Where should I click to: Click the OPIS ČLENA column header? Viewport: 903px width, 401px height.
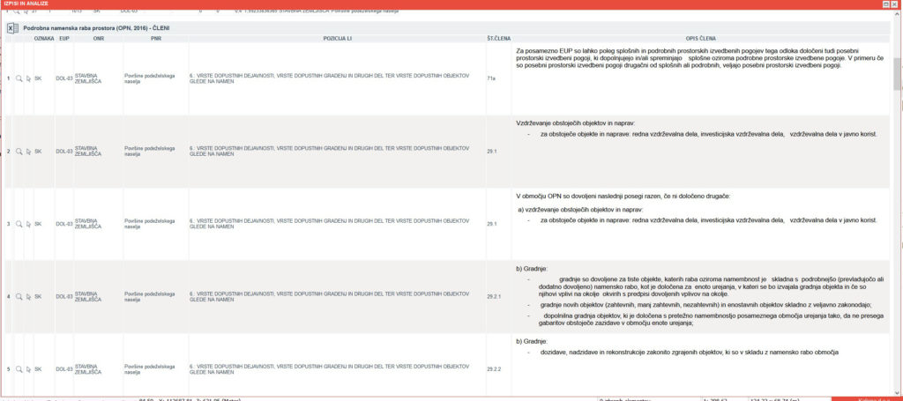coord(700,40)
